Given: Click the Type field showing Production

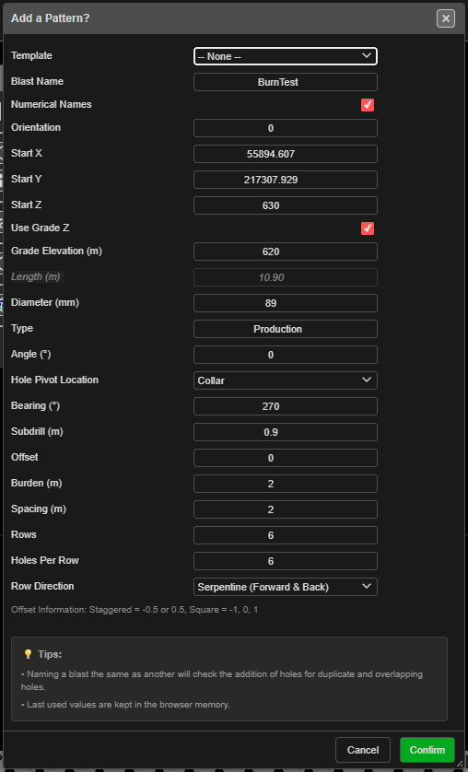Looking at the screenshot, I should point(286,329).
